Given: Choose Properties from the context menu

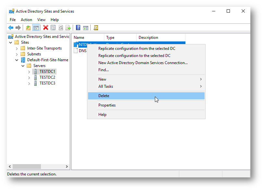Looking at the screenshot, I should click(x=107, y=105).
